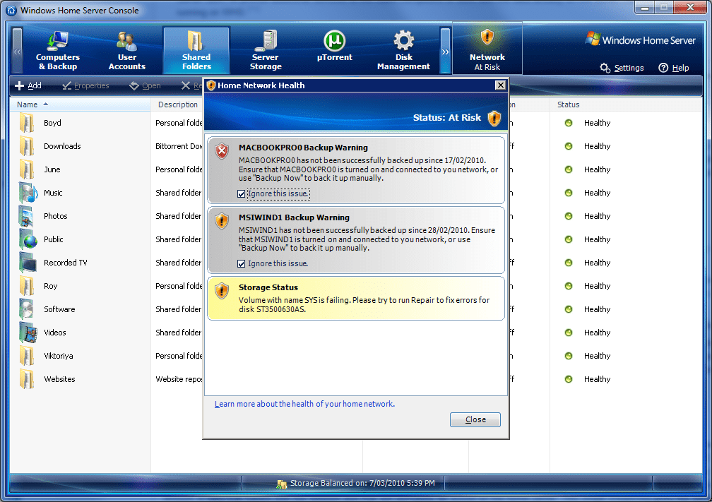Click the Website description for Websites row

(179, 379)
